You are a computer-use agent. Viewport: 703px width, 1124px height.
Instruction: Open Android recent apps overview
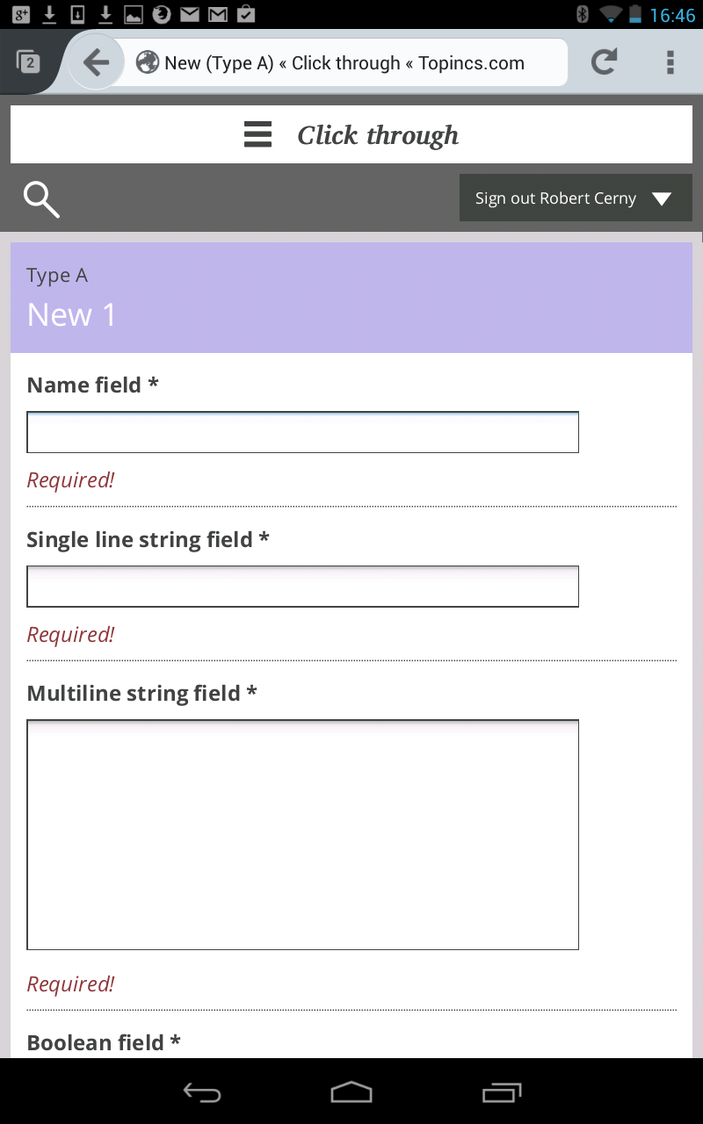(502, 1092)
